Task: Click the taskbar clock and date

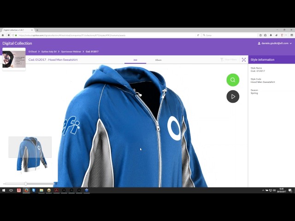Action: coord(282,190)
